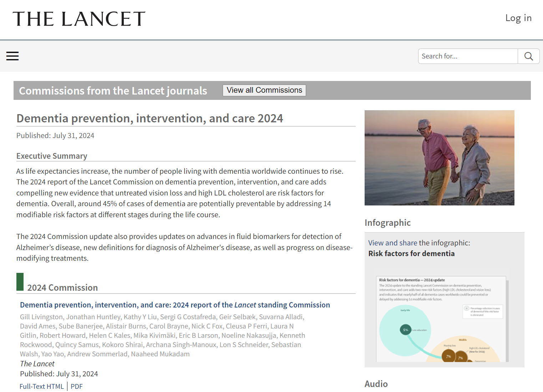Click the Dementia prevention, intervention, and care 2024 heading
Image resolution: width=543 pixels, height=392 pixels.
tap(150, 118)
